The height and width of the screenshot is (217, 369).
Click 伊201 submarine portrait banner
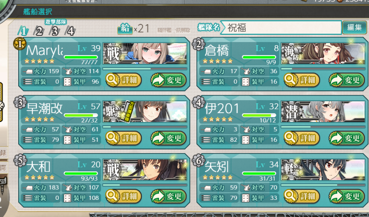point(323,112)
